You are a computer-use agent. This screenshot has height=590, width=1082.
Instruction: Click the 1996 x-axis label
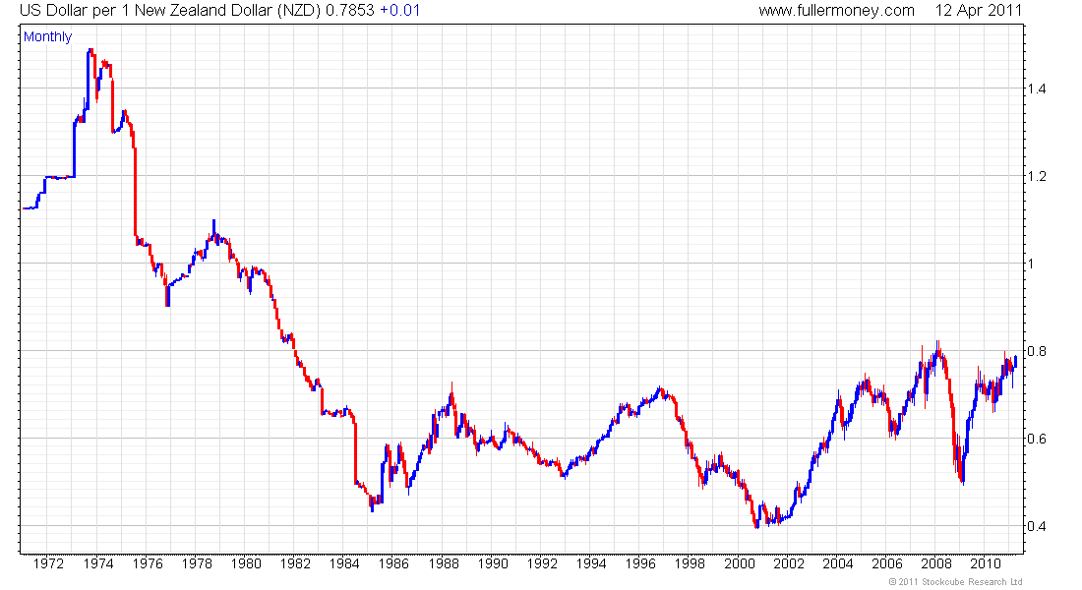click(641, 563)
